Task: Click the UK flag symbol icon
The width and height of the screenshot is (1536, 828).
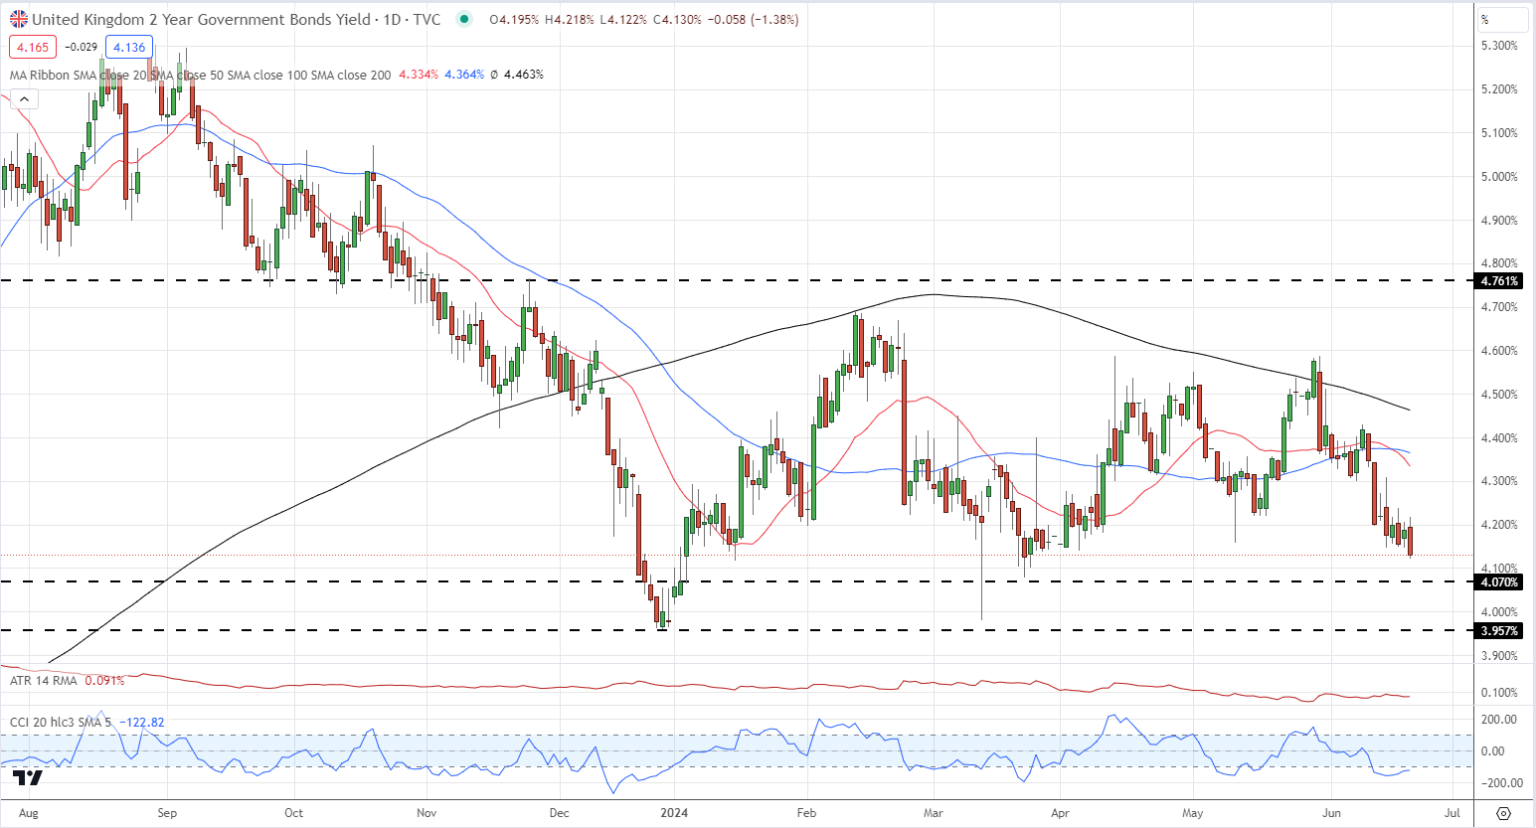Action: pyautogui.click(x=19, y=19)
